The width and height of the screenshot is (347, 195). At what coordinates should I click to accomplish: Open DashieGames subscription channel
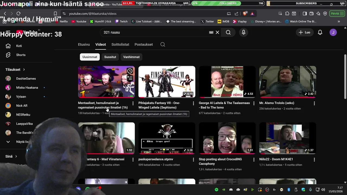click(x=26, y=79)
